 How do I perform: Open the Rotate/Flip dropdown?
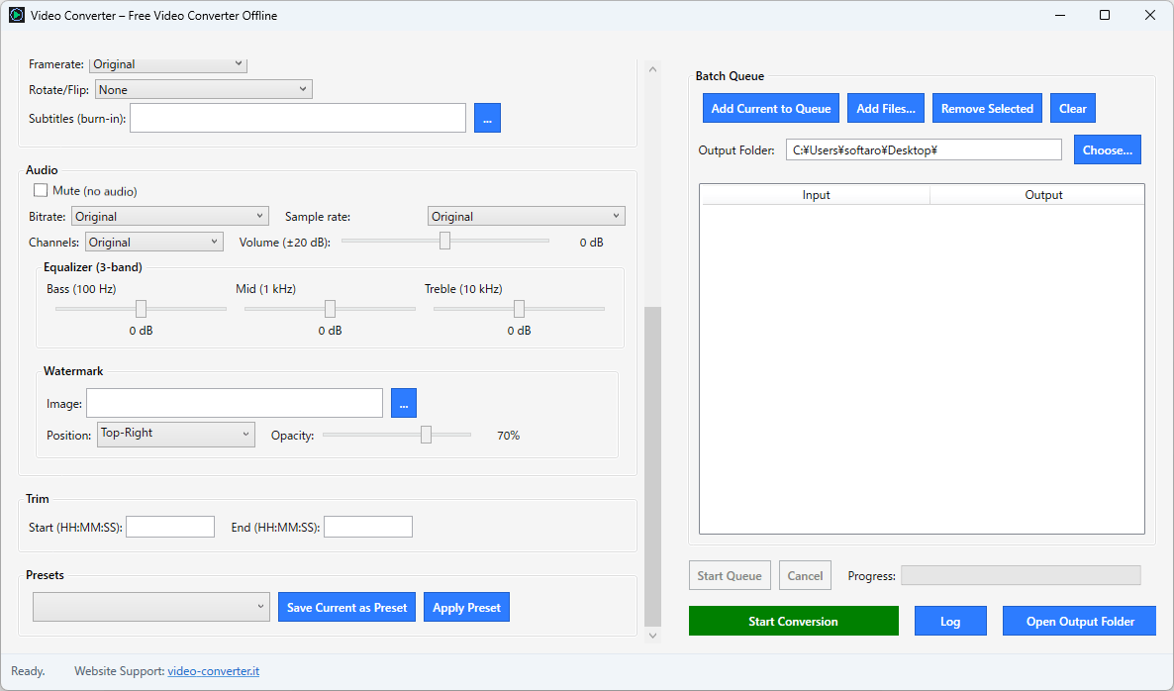pyautogui.click(x=203, y=90)
